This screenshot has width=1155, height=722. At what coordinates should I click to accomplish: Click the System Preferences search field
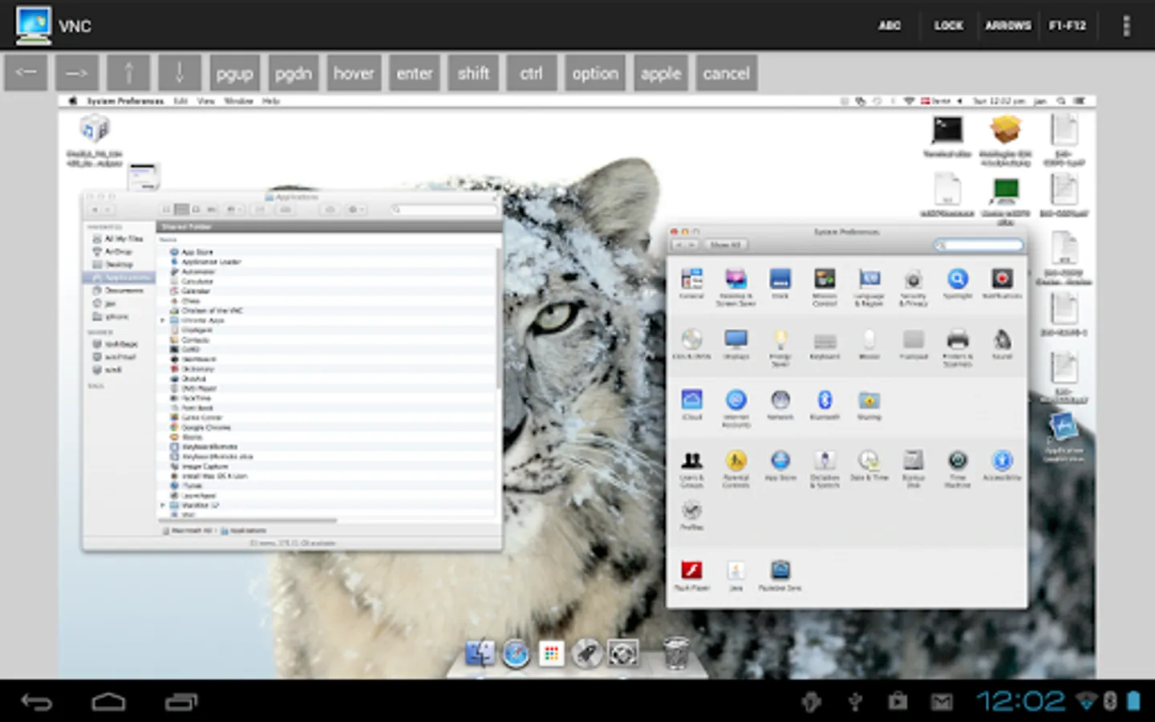[x=979, y=245]
